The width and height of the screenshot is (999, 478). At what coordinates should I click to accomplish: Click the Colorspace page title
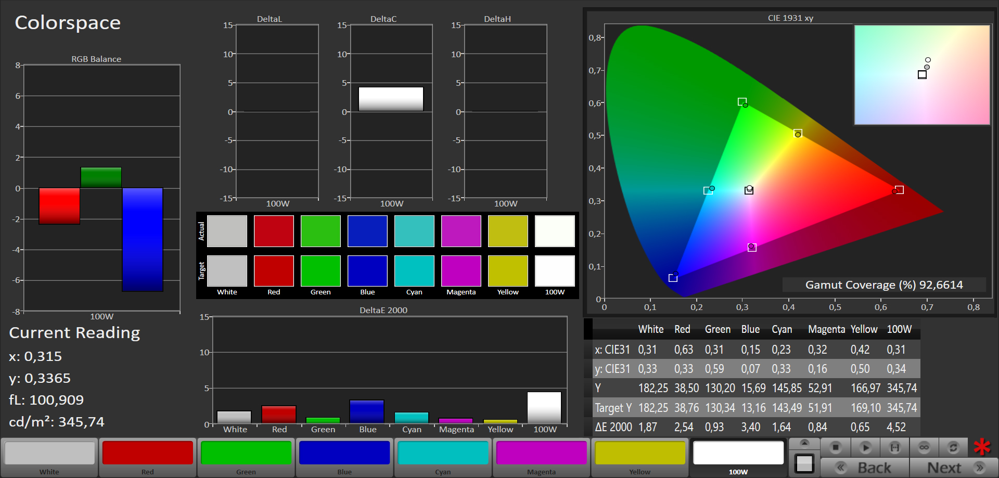point(68,22)
